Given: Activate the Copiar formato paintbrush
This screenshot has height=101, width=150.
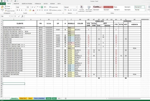Looking at the screenshot, I should click(10, 11).
